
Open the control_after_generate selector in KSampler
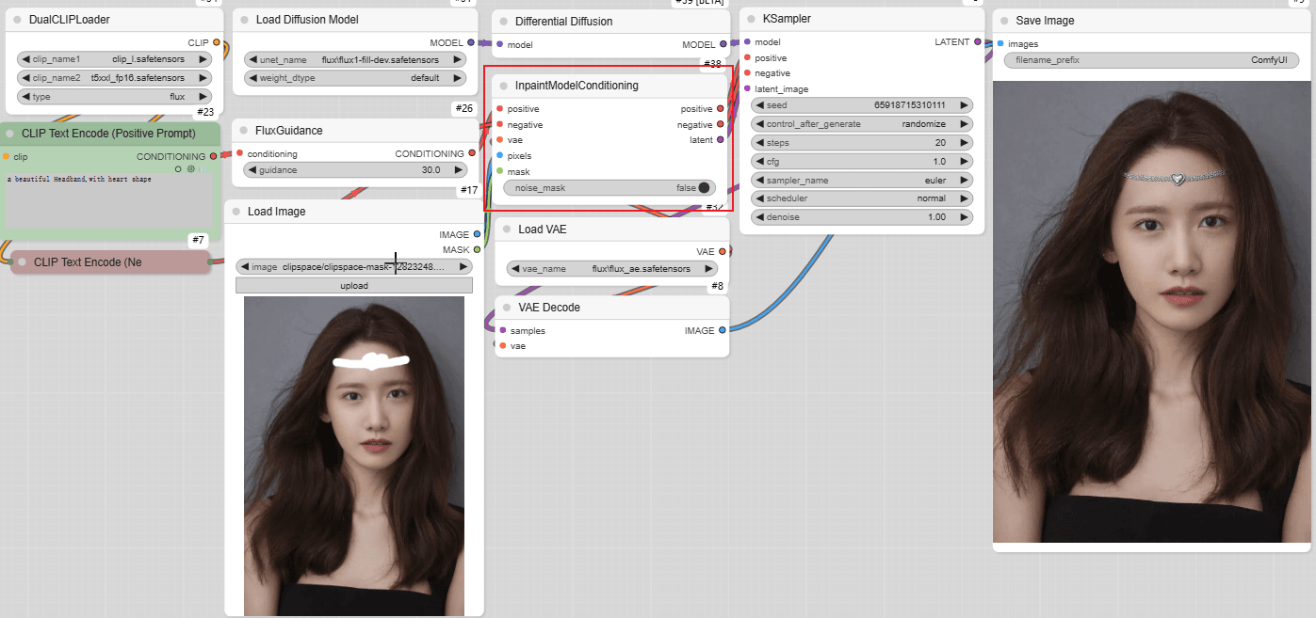point(862,124)
